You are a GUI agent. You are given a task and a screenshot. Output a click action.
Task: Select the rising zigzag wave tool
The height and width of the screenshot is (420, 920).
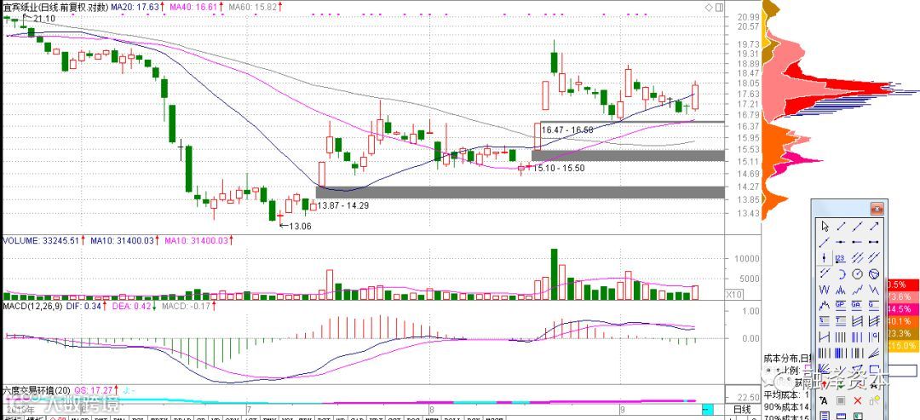857,290
